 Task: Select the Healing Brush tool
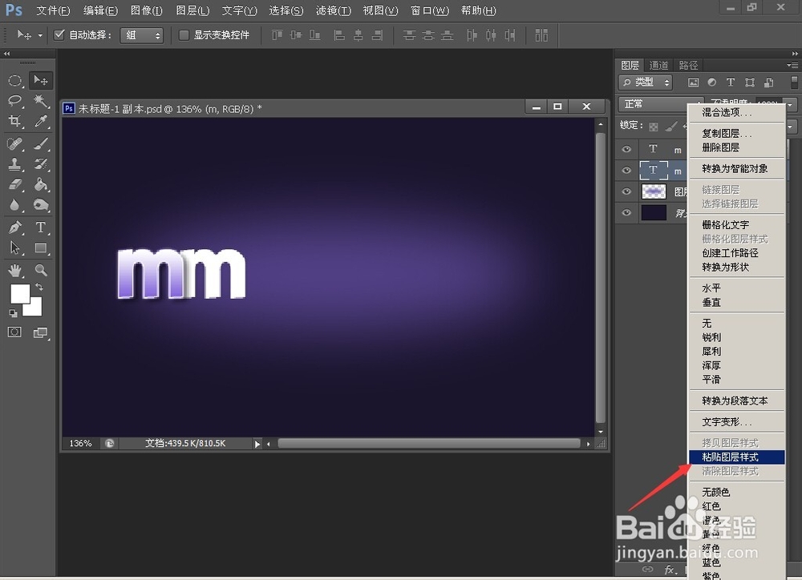click(14, 143)
